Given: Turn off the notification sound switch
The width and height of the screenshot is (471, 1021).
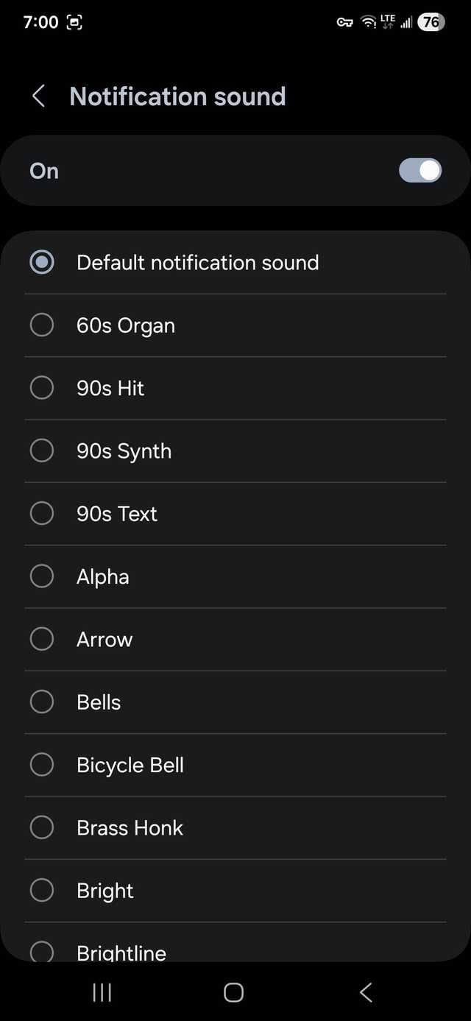Looking at the screenshot, I should [419, 171].
